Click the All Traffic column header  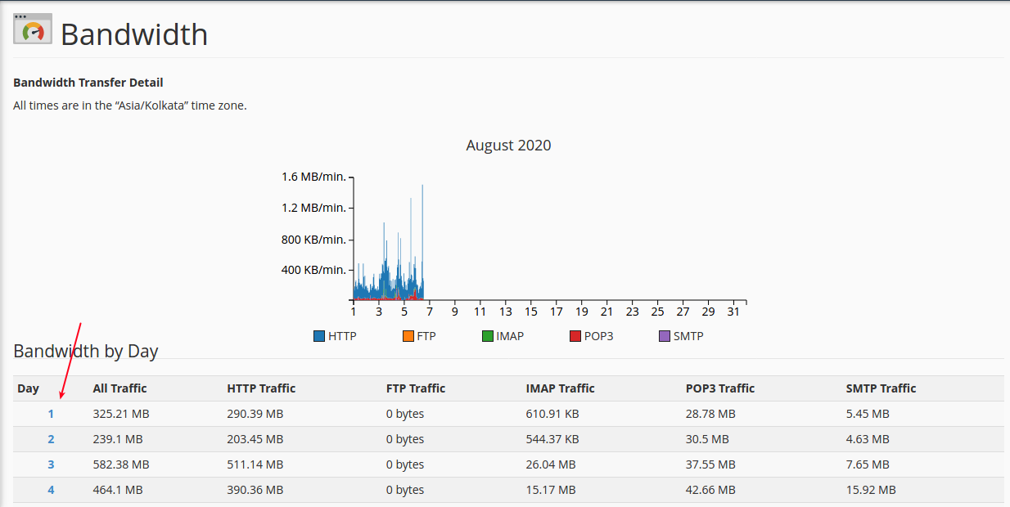coord(119,388)
